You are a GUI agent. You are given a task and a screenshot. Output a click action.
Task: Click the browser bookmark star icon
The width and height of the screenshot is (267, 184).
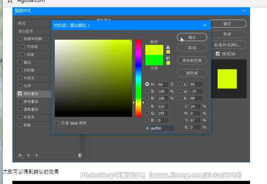10,1
